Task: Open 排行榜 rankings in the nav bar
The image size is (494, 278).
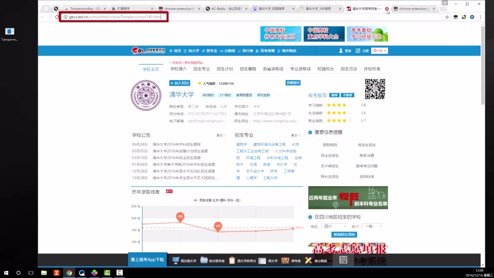Action: (x=245, y=51)
